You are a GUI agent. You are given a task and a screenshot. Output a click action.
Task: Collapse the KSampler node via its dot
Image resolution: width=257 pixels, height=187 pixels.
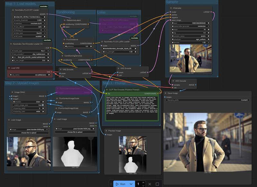[x=171, y=8]
